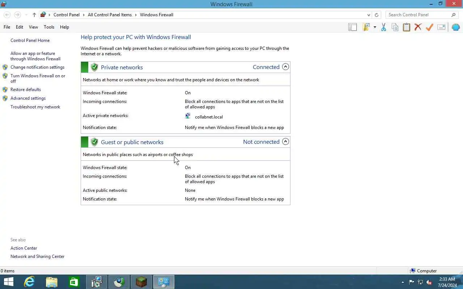Click the search magnifier icon
The image size is (463, 289).
point(453,15)
